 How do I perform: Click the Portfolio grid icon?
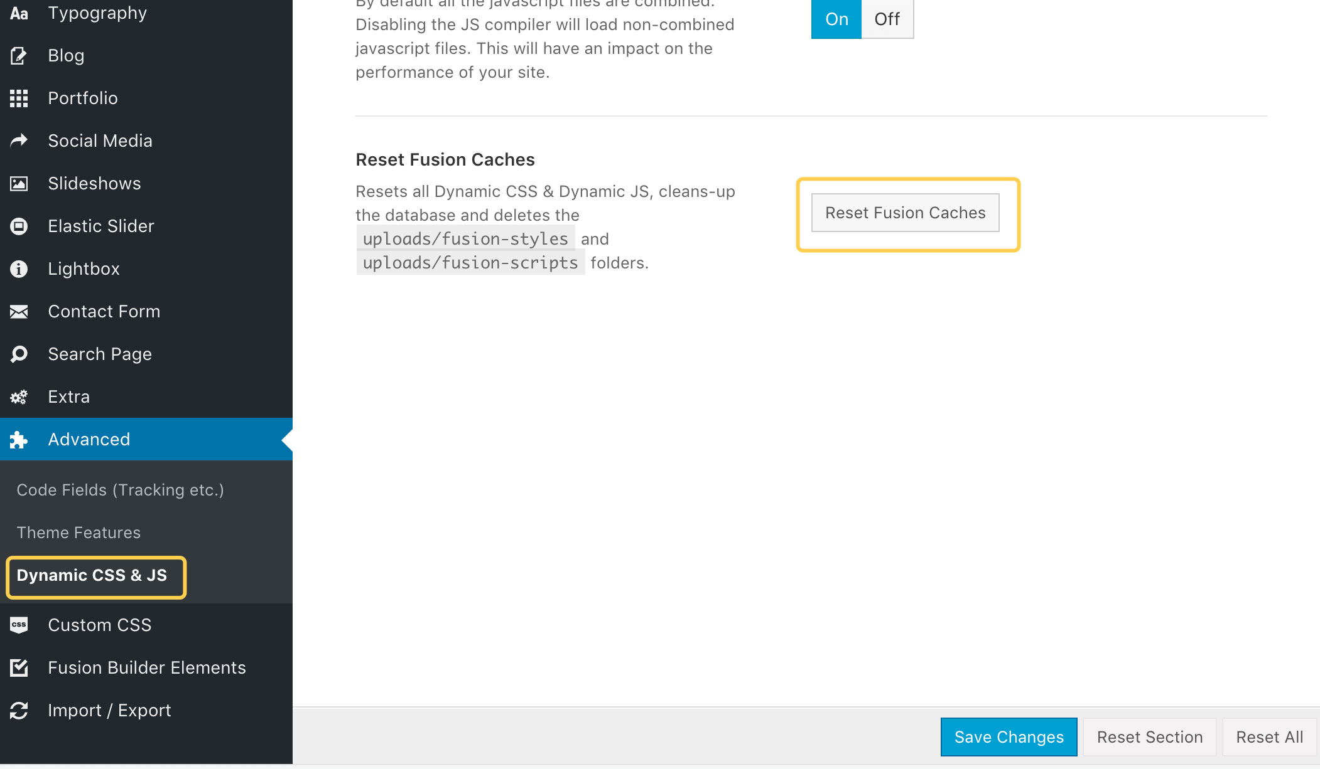pyautogui.click(x=19, y=98)
